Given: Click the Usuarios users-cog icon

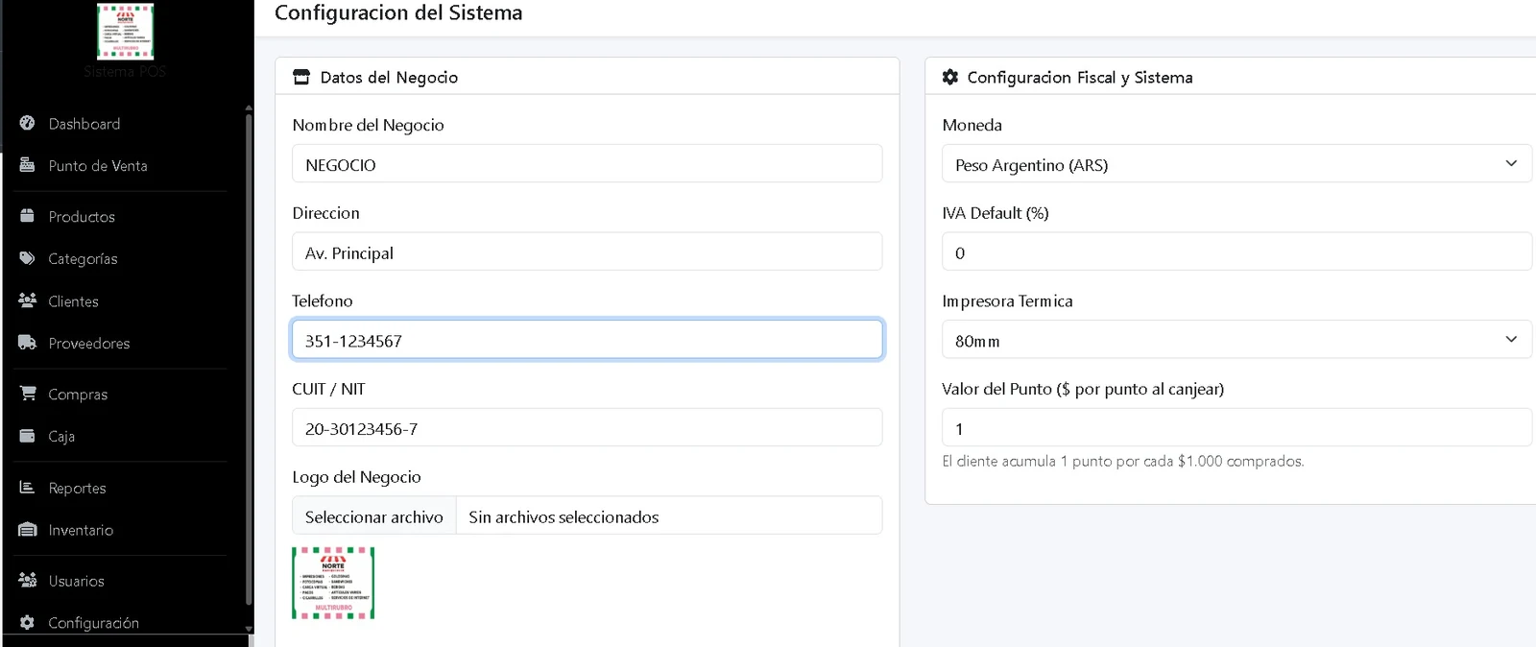Looking at the screenshot, I should coord(27,581).
